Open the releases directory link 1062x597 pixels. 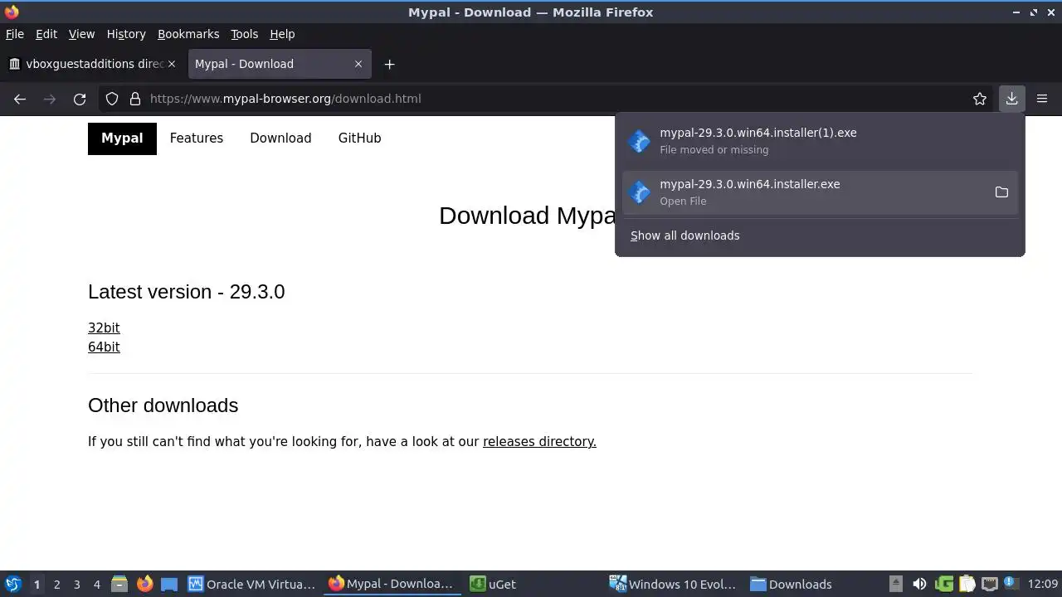coord(539,442)
